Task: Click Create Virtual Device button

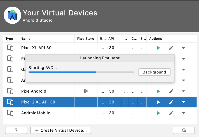Action: tap(60, 130)
